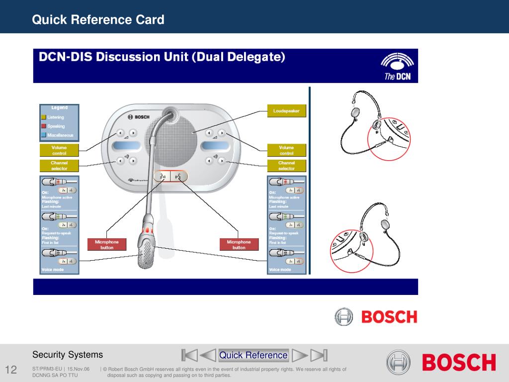The height and width of the screenshot is (382, 509).
Task: Click the Bosch logo below the card
Action: coord(376,317)
